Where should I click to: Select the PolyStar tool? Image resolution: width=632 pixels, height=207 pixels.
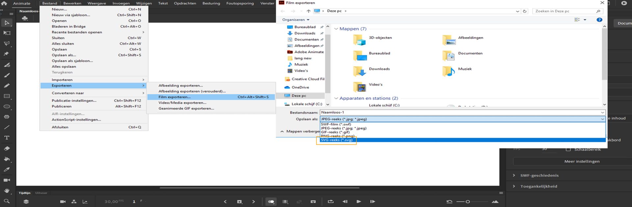pos(7,117)
